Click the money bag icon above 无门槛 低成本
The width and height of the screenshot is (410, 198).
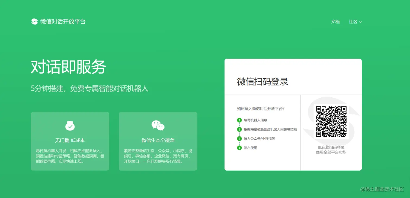pyautogui.click(x=70, y=126)
